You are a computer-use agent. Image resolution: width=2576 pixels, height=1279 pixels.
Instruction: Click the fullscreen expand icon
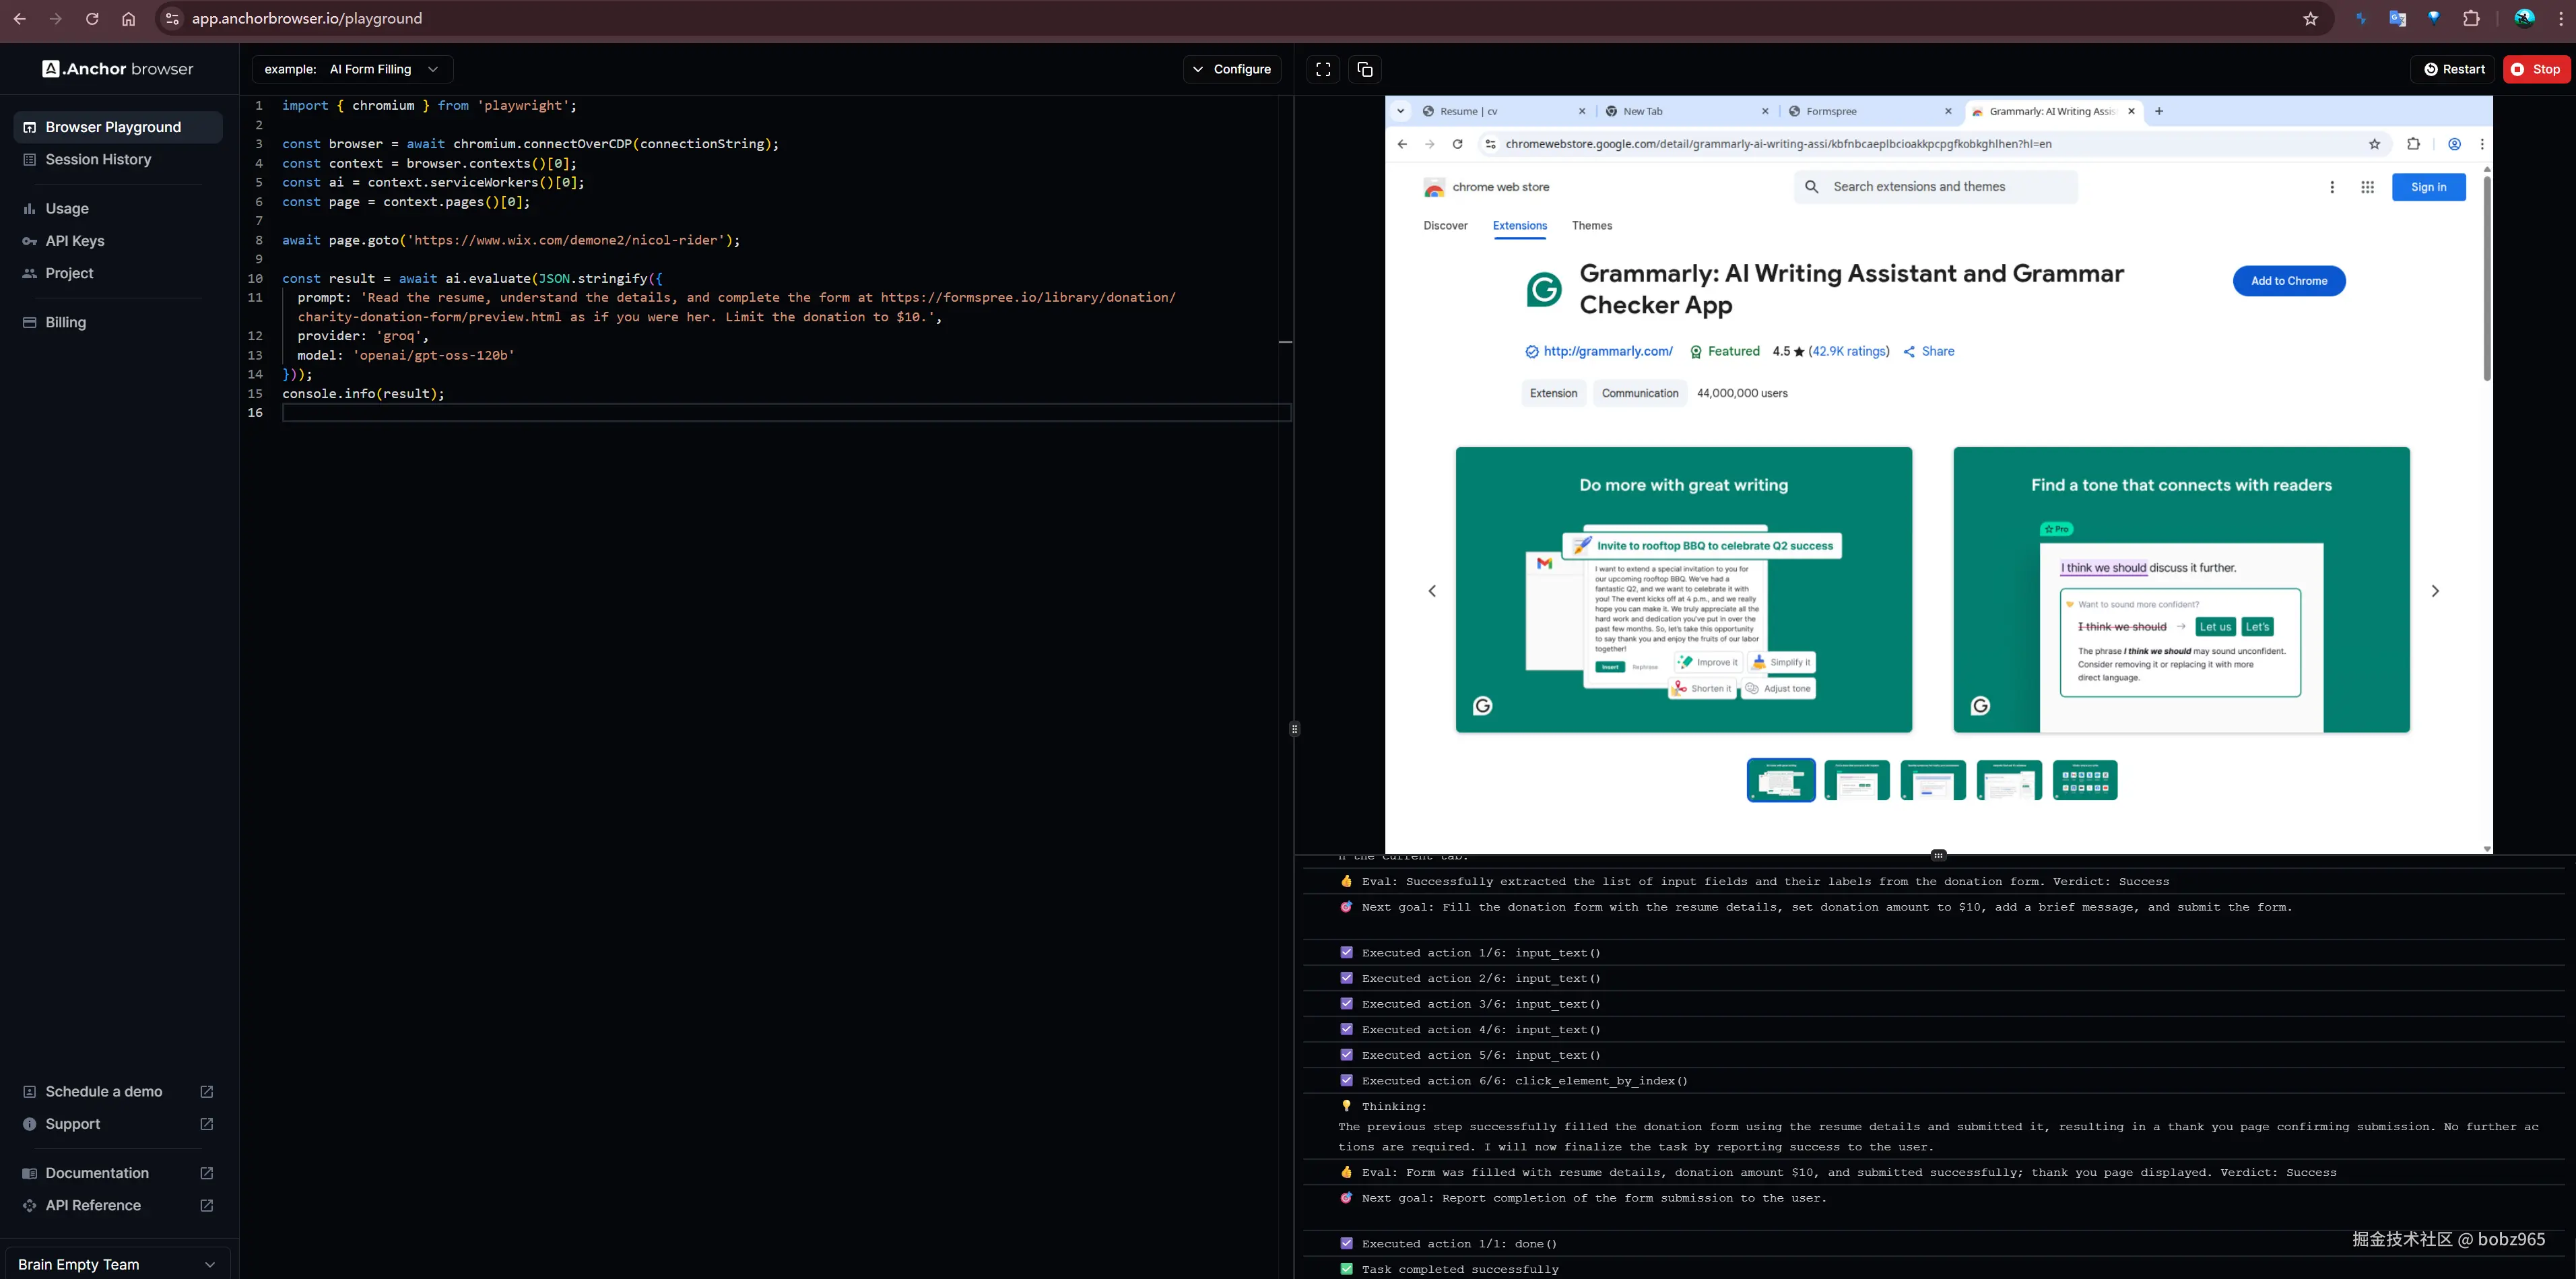tap(1323, 69)
